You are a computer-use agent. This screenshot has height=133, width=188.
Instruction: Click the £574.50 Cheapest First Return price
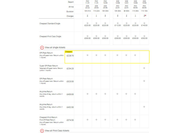coord(70,120)
